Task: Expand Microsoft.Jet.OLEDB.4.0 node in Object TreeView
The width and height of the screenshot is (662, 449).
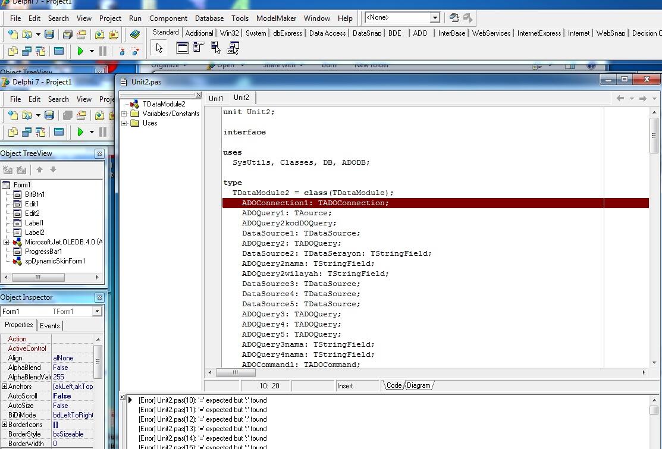Action: click(x=7, y=242)
